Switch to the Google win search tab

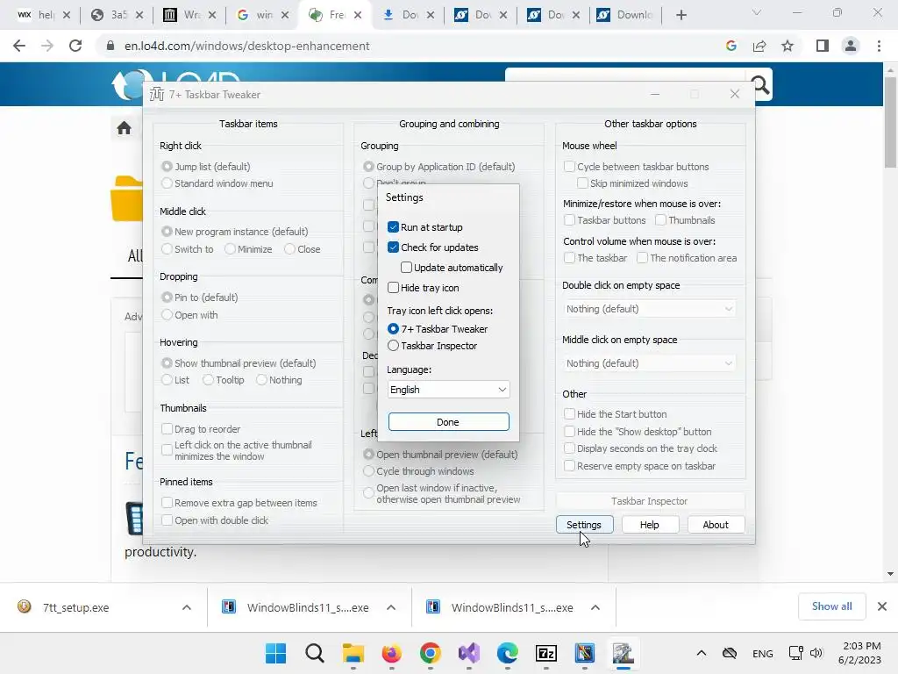[x=256, y=15]
